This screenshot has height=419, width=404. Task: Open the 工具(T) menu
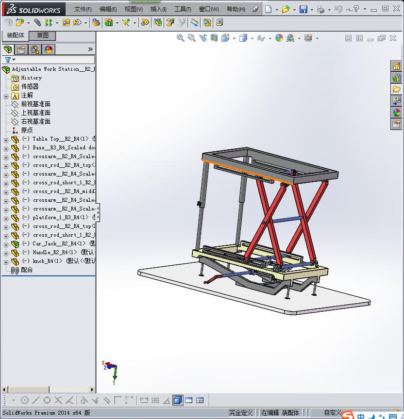pos(183,9)
